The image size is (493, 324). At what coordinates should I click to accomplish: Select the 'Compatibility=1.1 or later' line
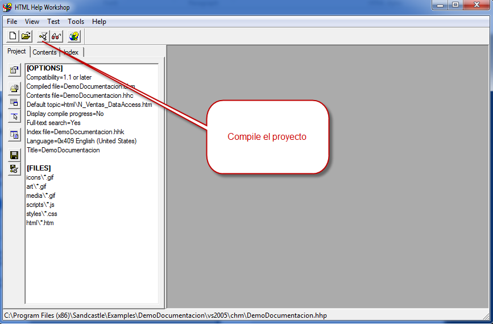pos(59,77)
